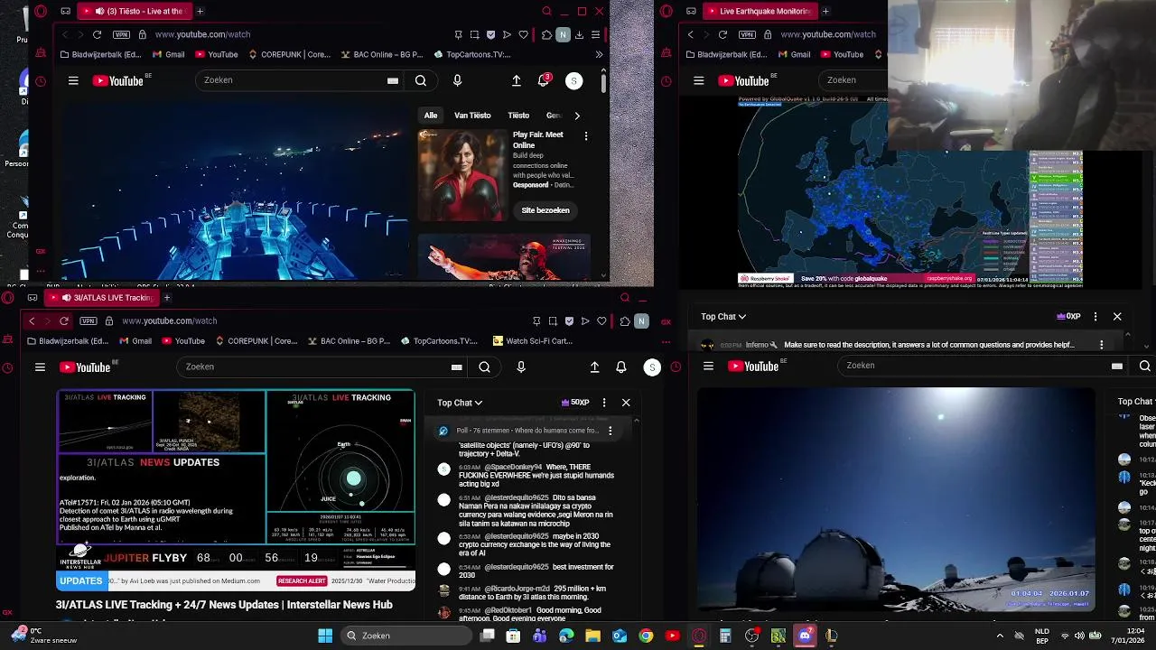Open chat options menu beside 50XP
This screenshot has height=650, width=1156.
click(603, 403)
